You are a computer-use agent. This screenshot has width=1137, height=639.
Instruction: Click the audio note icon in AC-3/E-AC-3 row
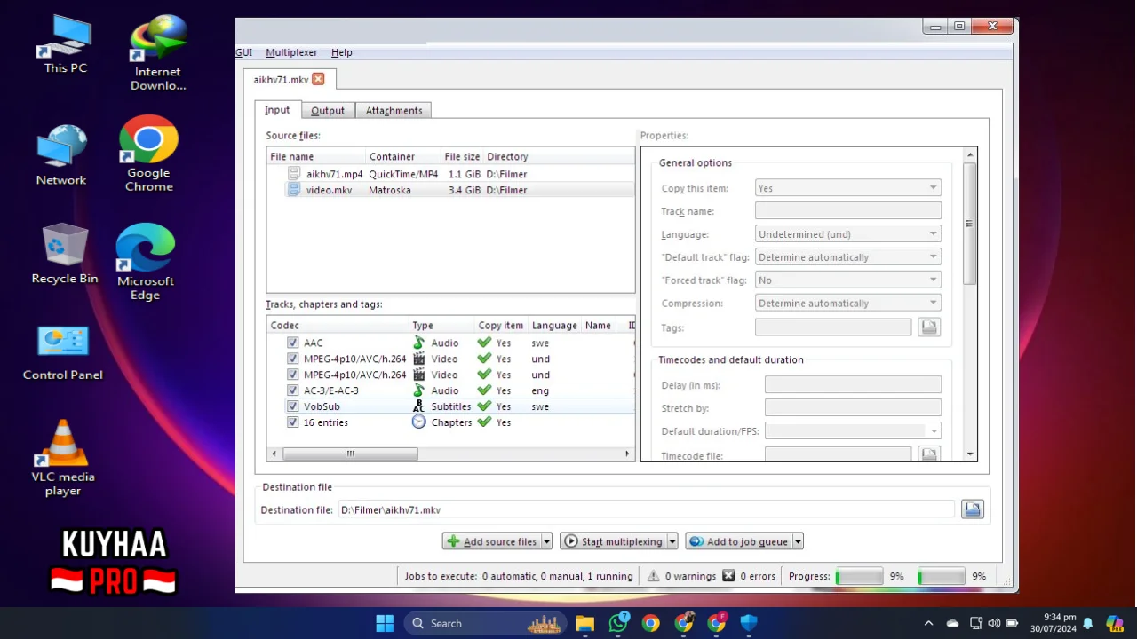coord(419,390)
